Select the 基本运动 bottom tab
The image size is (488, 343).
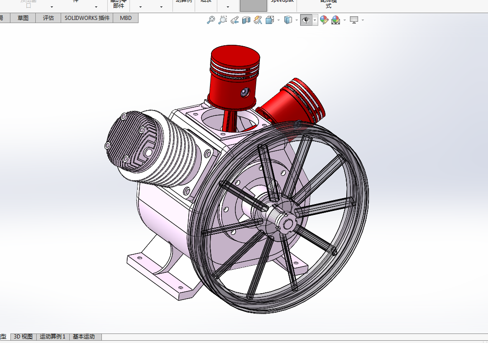[84, 337]
